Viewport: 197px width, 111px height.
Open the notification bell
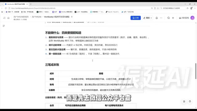point(157,18)
